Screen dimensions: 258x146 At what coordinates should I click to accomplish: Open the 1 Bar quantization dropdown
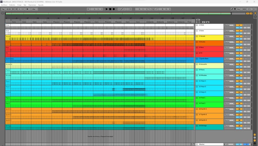(x=34, y=9)
